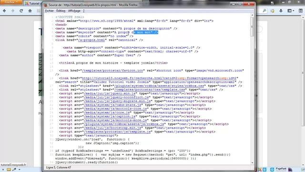This screenshot has width=305, height=172.
Task: Click the source window scroll down arrow
Action: pyautogui.click(x=252, y=162)
